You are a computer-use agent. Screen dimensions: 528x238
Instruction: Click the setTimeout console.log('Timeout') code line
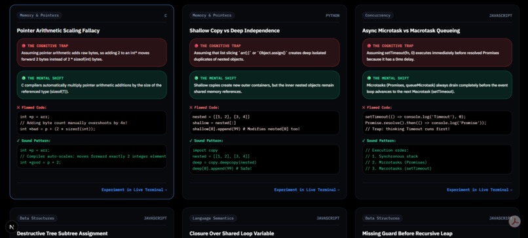click(x=415, y=116)
